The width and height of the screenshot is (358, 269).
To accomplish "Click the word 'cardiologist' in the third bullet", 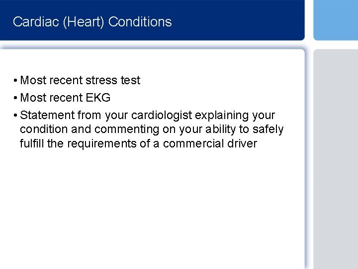I will coord(161,115).
